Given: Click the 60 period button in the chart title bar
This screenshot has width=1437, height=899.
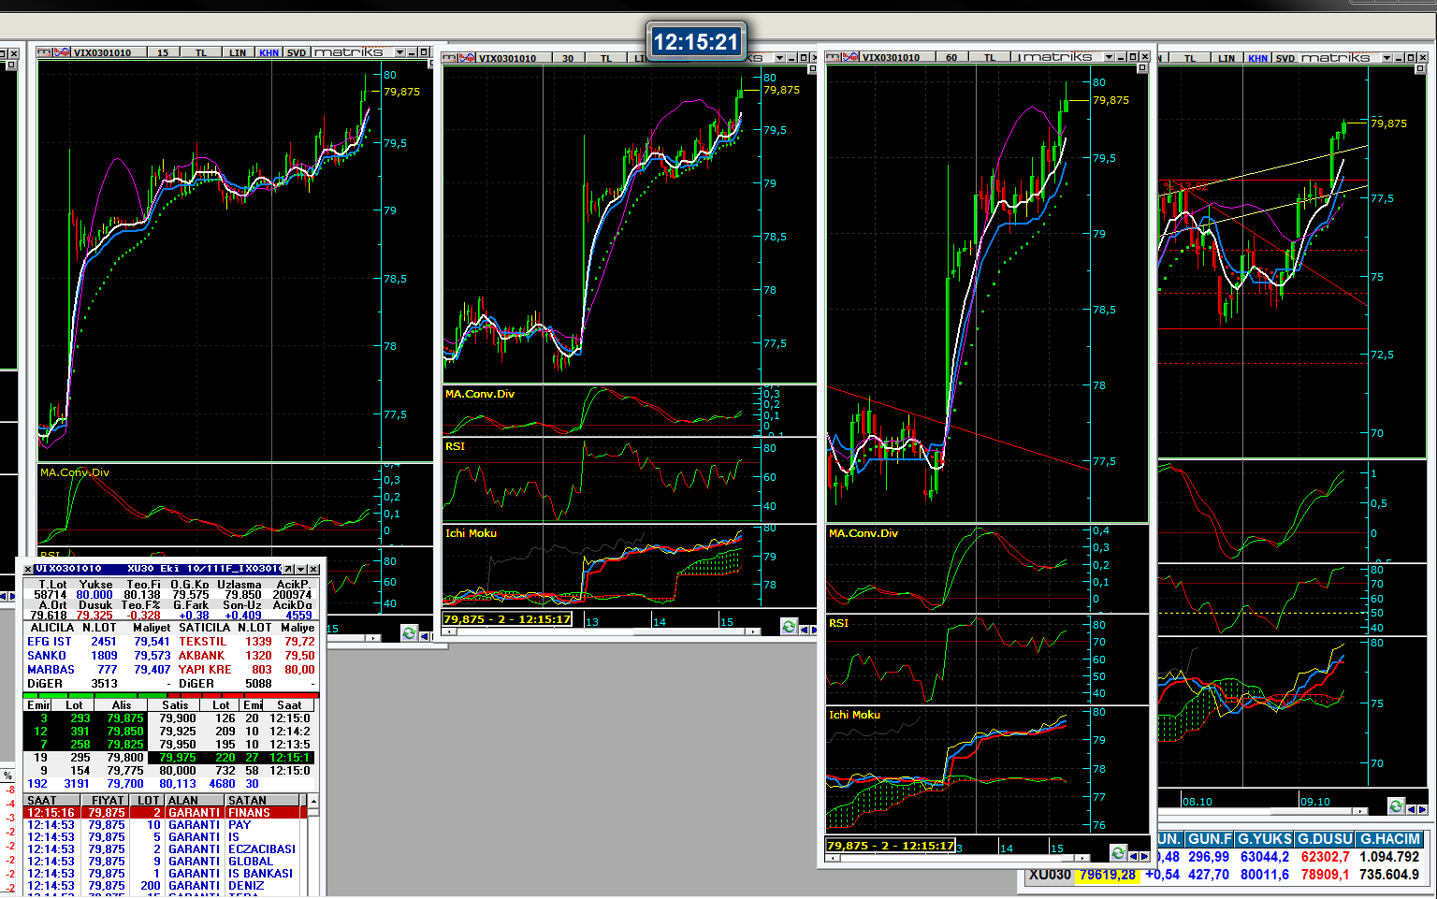Looking at the screenshot, I should pos(951,57).
